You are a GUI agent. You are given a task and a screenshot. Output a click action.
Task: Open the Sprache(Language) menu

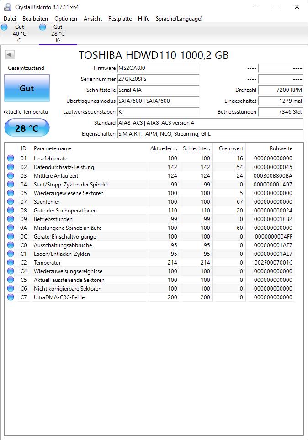click(x=179, y=19)
